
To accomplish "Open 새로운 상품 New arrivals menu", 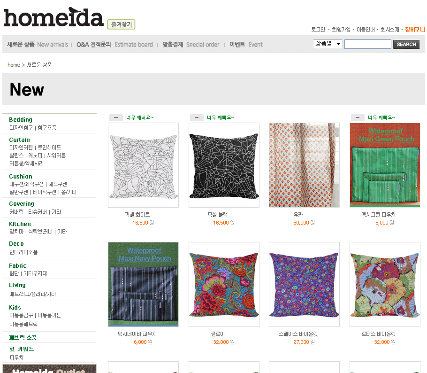I will point(38,45).
